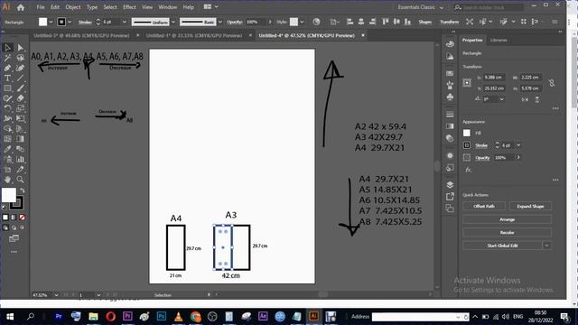Activate the Type tool
The image size is (578, 325).
pyautogui.click(x=7, y=79)
